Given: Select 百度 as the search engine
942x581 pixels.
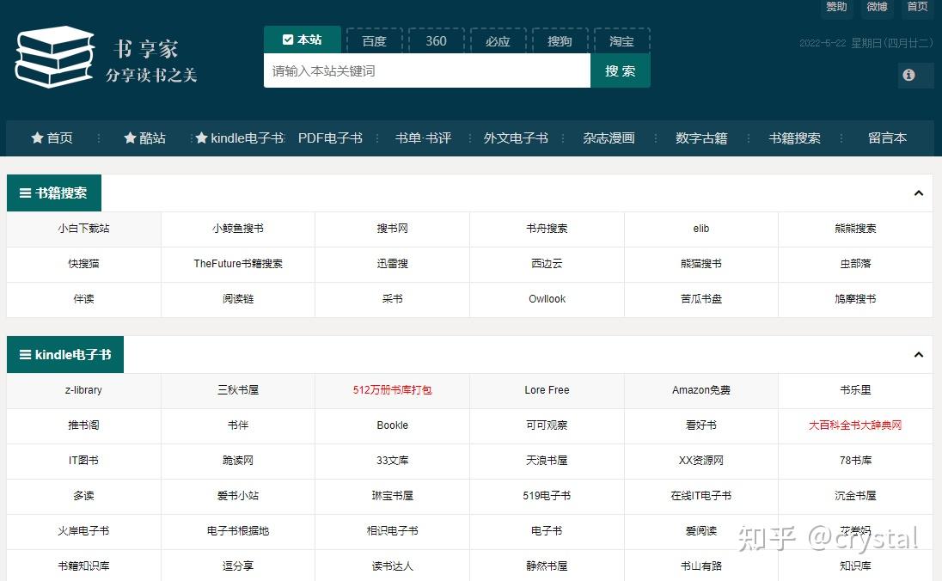Looking at the screenshot, I should pyautogui.click(x=374, y=40).
